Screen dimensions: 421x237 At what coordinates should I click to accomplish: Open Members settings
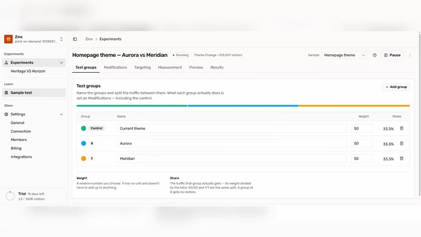[x=19, y=140]
